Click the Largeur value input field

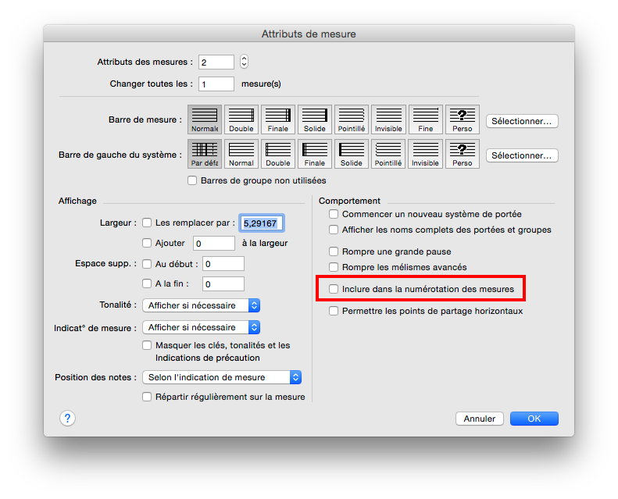tap(262, 223)
